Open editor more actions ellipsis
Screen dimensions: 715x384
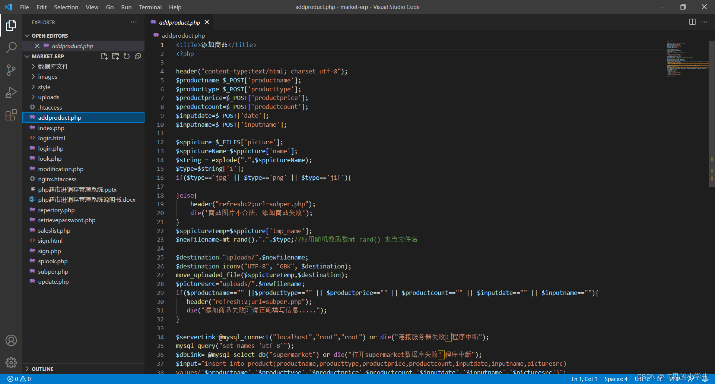click(704, 22)
